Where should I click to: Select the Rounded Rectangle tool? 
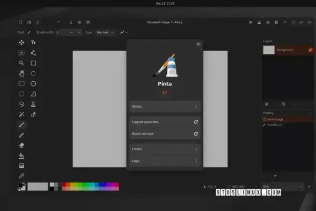pos(33,73)
